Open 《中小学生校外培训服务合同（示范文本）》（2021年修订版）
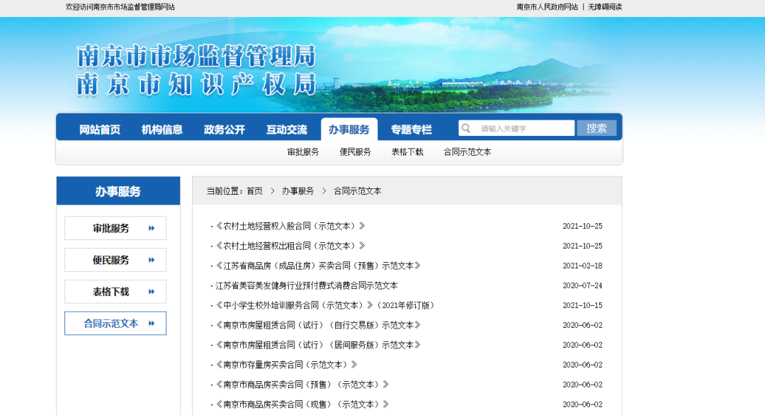Image resolution: width=765 pixels, height=415 pixels. click(x=325, y=305)
